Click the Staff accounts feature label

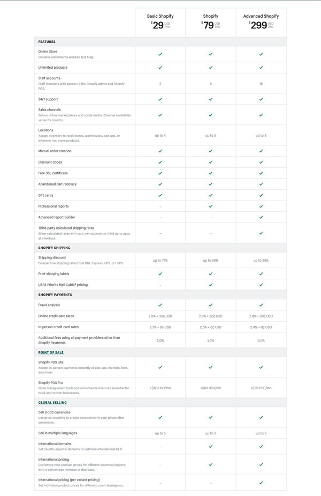point(49,78)
